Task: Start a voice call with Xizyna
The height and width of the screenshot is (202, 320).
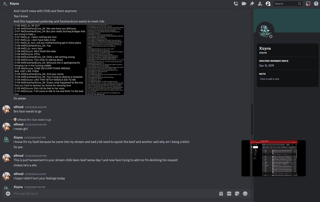Action: (236, 3)
